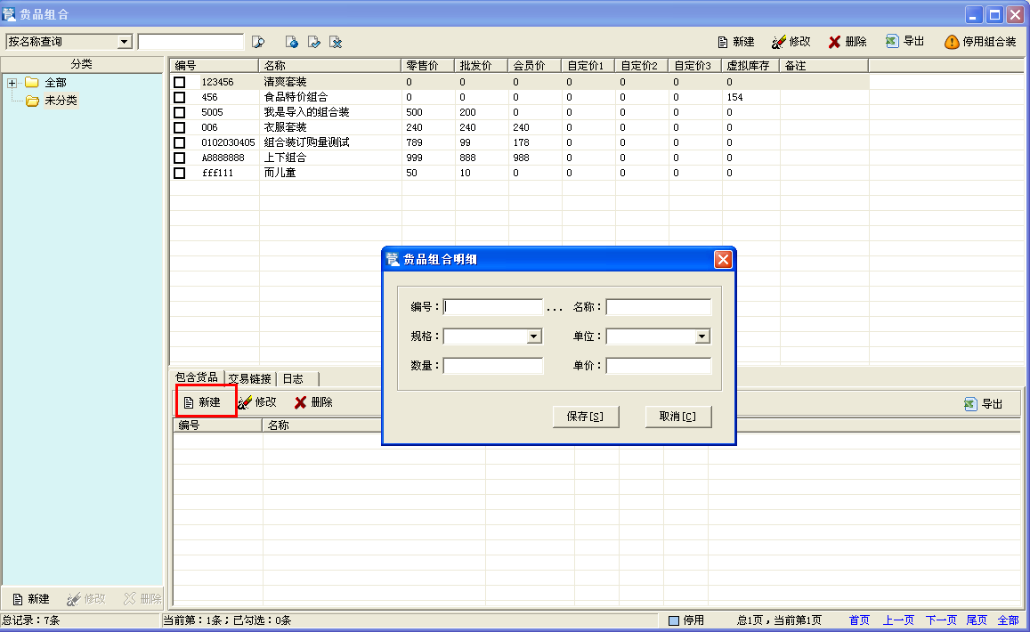Click the 取消[C] button to cancel

pos(678,417)
